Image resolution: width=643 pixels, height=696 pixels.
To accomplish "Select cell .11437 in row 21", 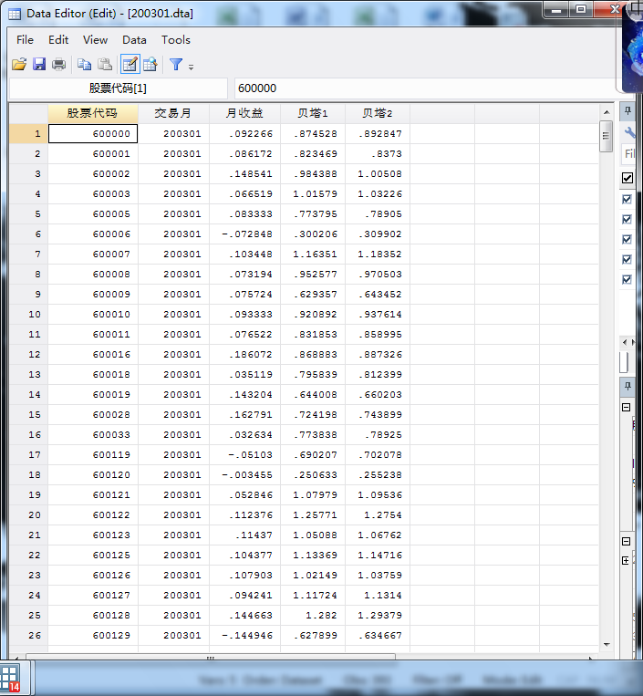I will pyautogui.click(x=245, y=535).
